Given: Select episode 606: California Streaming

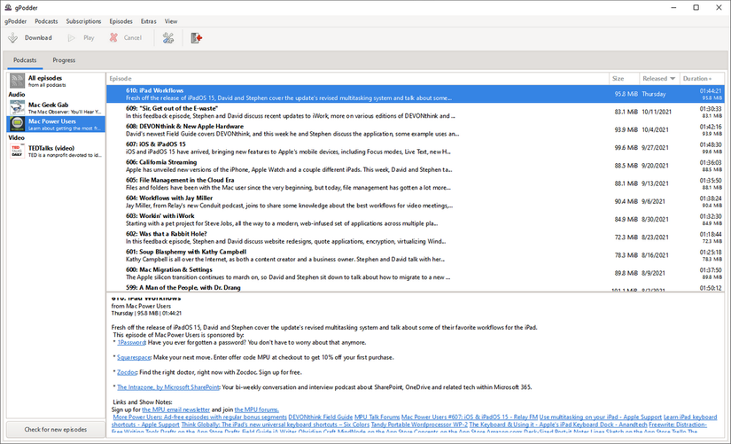Looking at the screenshot, I should 415,166.
